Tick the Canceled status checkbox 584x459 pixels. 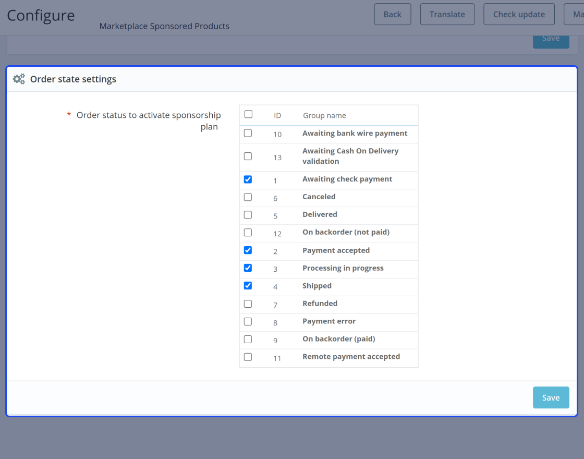tap(248, 197)
